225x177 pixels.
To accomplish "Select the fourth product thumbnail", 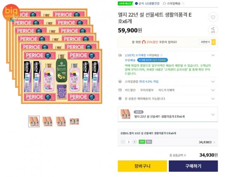I will pos(74,121).
